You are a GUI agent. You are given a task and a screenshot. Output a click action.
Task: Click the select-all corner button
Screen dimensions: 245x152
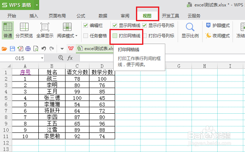[x=6, y=66]
